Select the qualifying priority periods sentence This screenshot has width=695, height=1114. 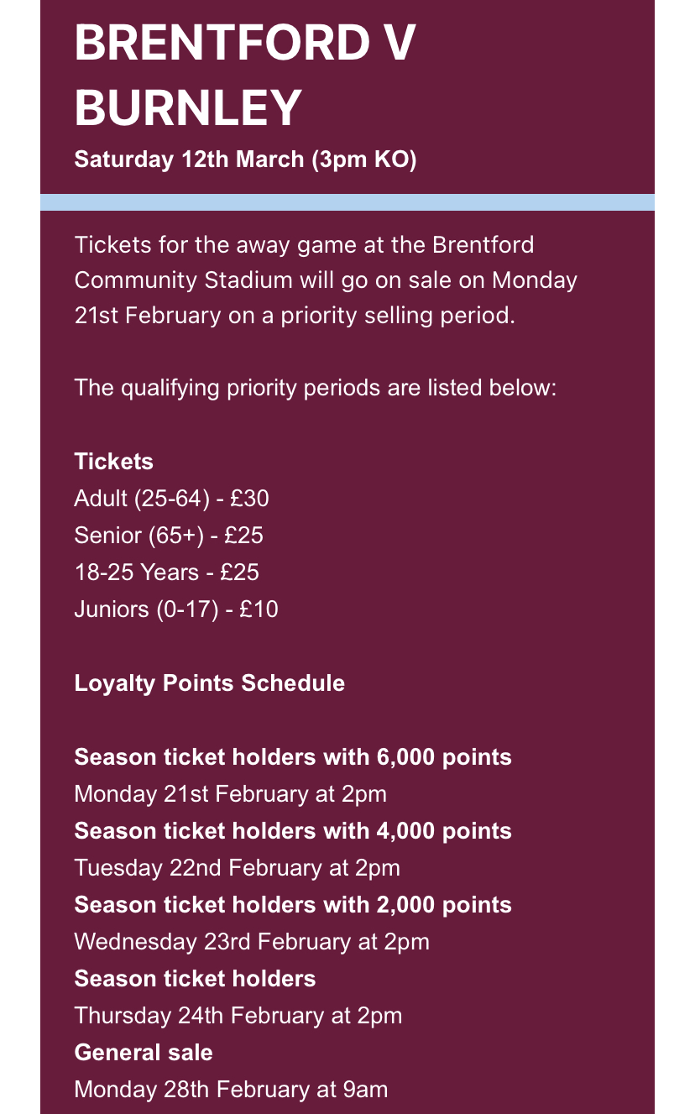click(x=316, y=388)
